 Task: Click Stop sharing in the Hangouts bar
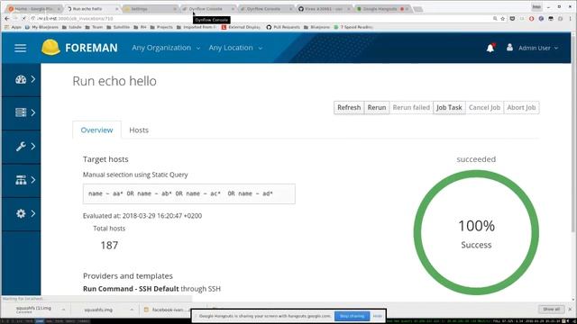[352, 316]
